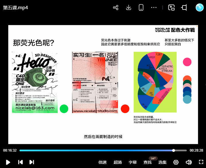Click the pin window icon
The width and height of the screenshot is (206, 168).
click(184, 8)
